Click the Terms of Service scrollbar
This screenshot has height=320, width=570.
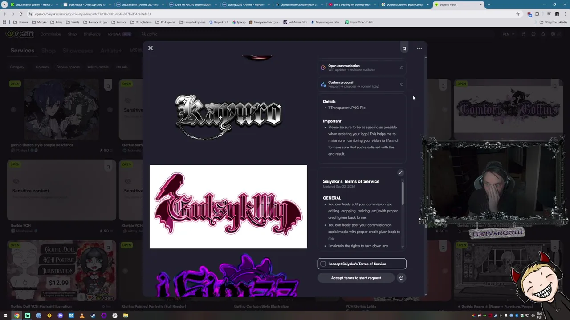(403, 194)
